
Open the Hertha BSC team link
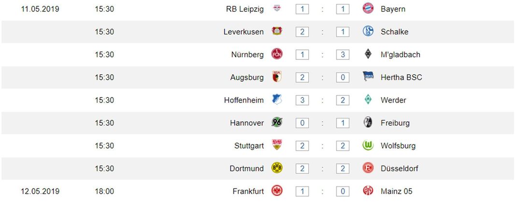[401, 77]
